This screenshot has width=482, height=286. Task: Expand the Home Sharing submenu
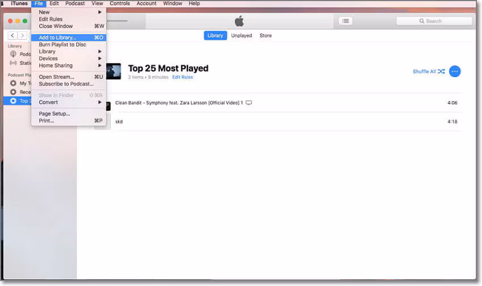69,65
